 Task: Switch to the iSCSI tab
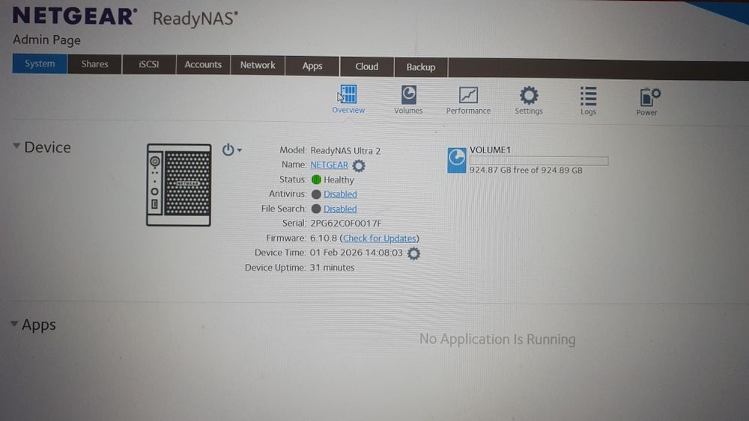148,64
